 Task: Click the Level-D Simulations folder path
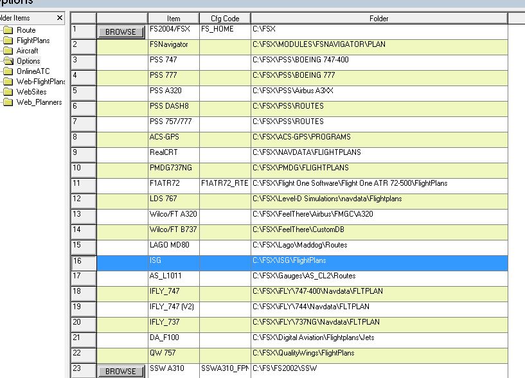[379, 201]
